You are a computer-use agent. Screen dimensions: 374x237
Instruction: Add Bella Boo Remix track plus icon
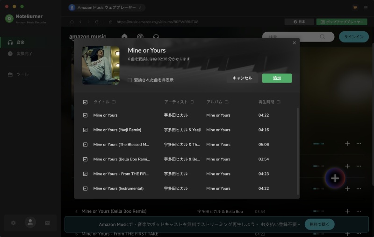click(347, 211)
